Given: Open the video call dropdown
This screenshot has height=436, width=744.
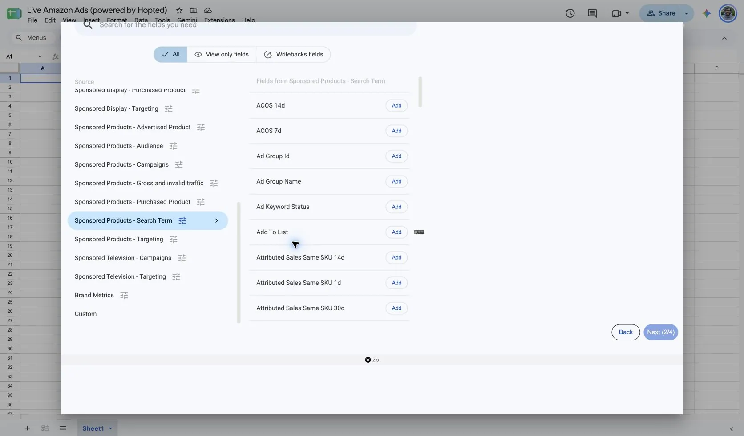Looking at the screenshot, I should click(x=627, y=13).
